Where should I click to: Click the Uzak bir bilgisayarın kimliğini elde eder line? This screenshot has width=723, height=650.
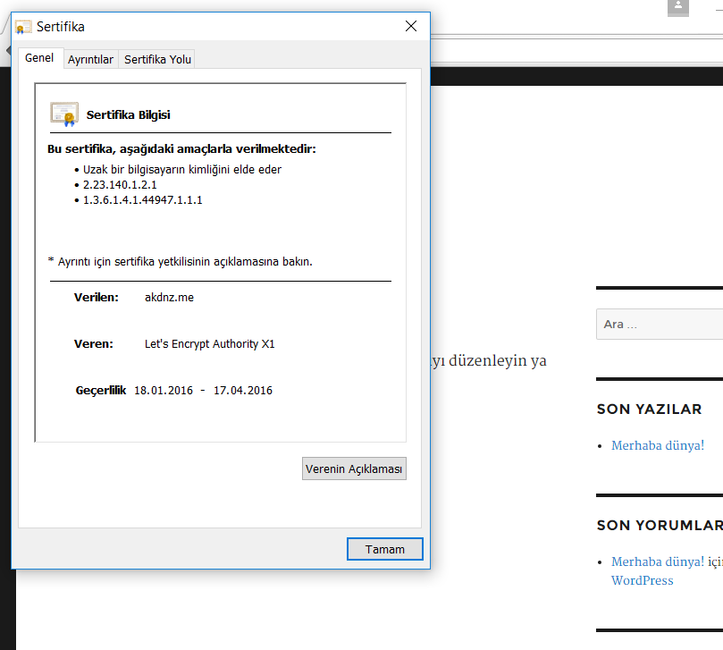click(x=182, y=170)
